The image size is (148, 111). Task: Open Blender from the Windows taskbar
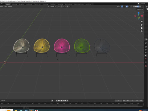coord(31,110)
